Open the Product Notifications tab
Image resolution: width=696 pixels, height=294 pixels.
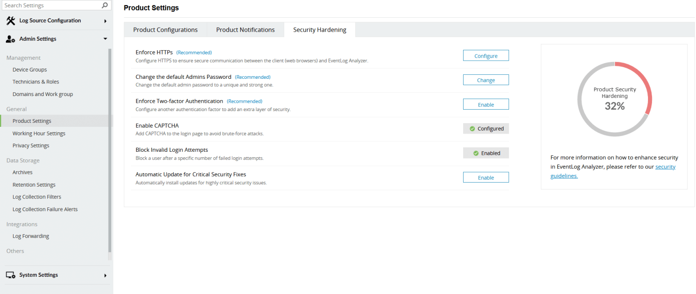(x=245, y=30)
